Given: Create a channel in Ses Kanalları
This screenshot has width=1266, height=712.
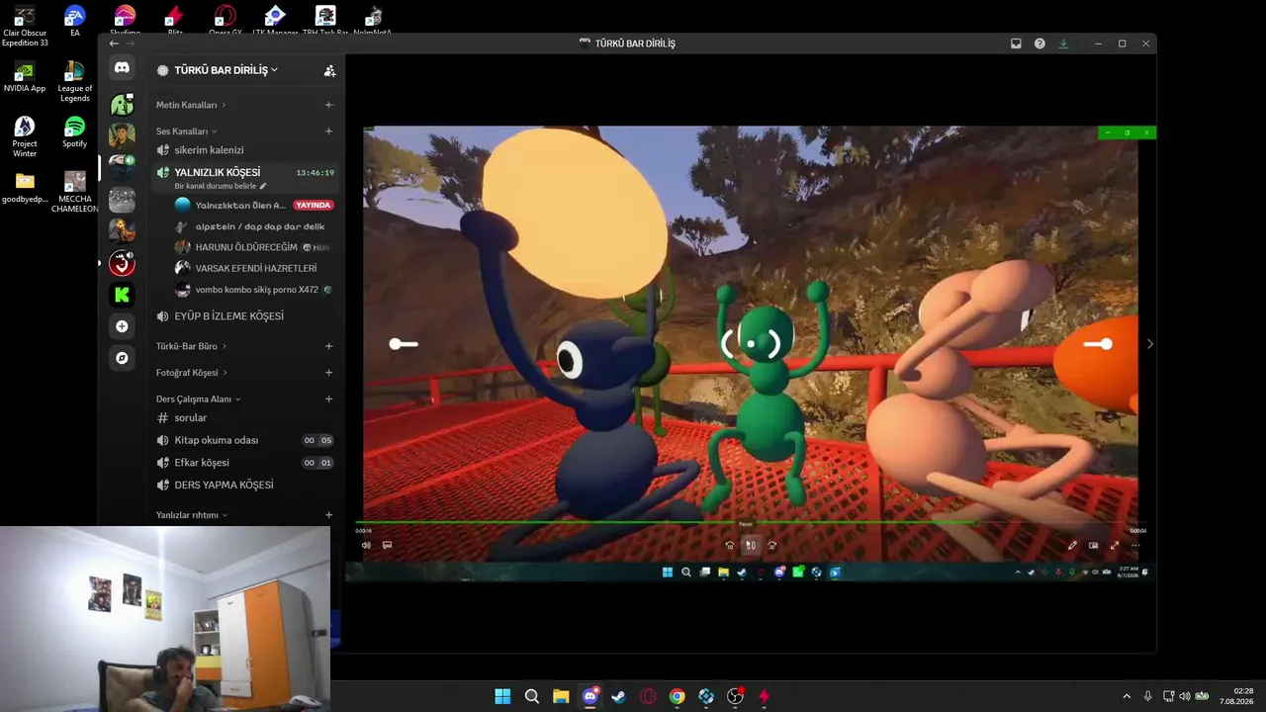Looking at the screenshot, I should pos(329,132).
